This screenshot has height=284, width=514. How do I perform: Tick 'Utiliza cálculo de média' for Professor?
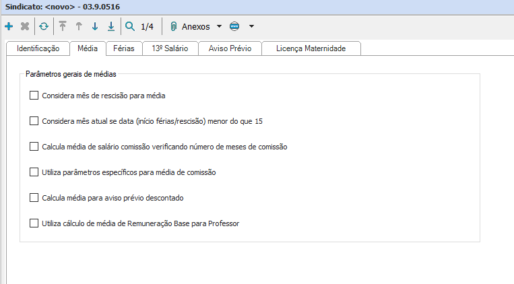pyautogui.click(x=34, y=223)
